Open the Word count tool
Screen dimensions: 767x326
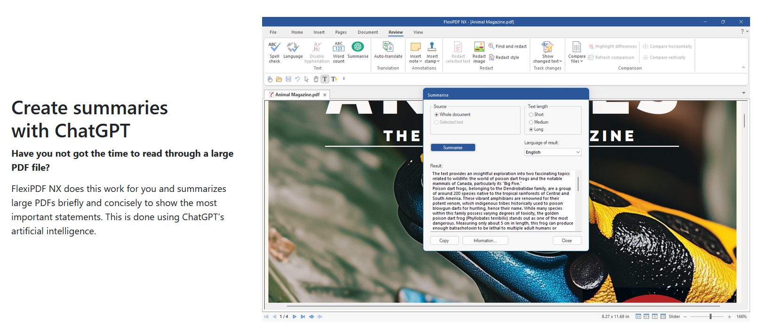pyautogui.click(x=338, y=52)
